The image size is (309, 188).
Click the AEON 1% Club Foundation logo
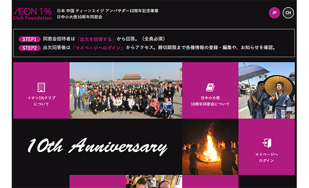coord(33,14)
